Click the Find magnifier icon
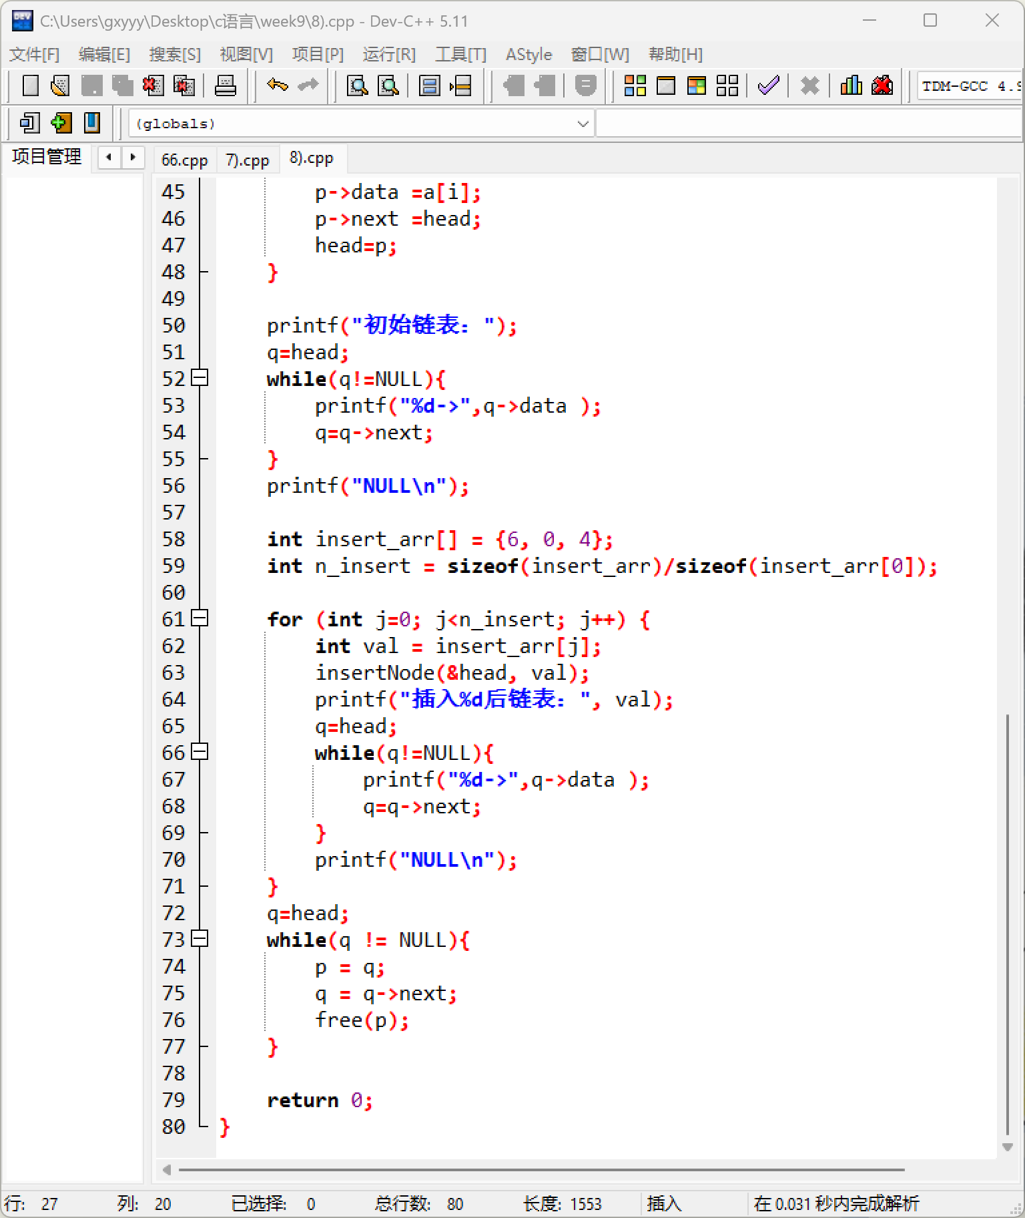The width and height of the screenshot is (1025, 1218). click(358, 85)
